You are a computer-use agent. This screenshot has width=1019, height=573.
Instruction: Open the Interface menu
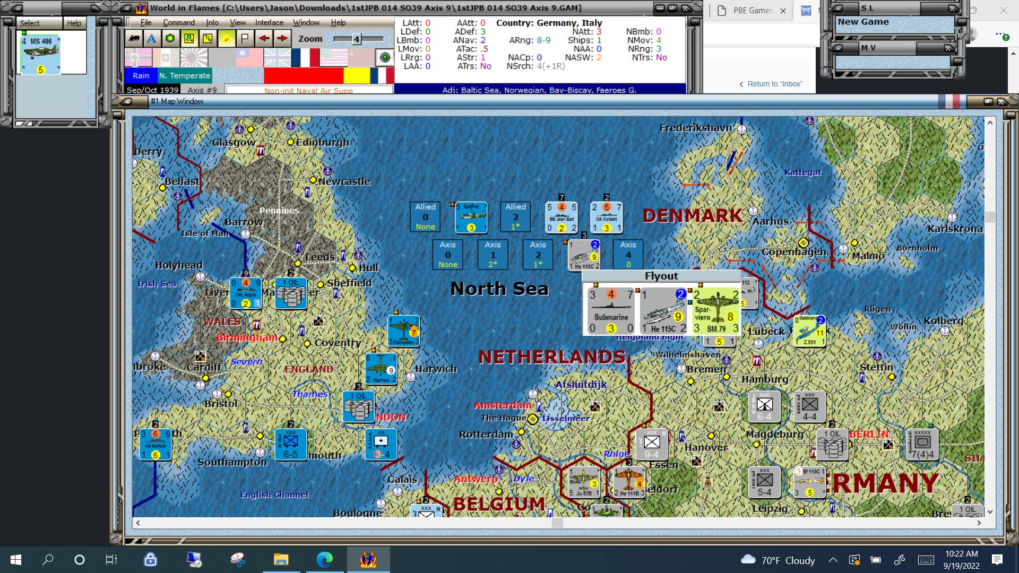click(269, 22)
